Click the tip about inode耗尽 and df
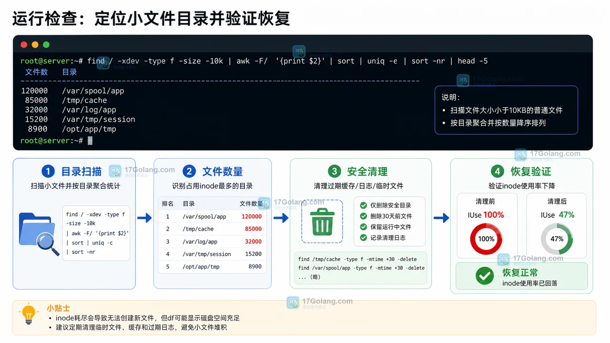This screenshot has height=343, width=610. (147, 318)
